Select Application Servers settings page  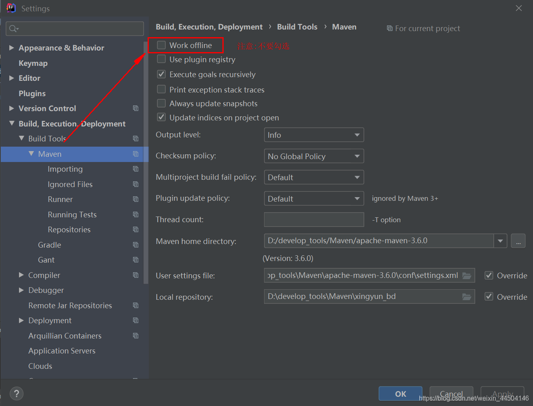click(62, 351)
